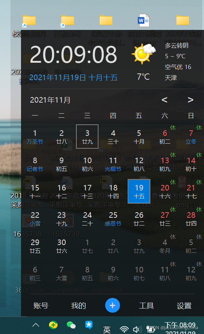Select November 3 廿九
Screen dimensions: 204x334
pos(87,137)
